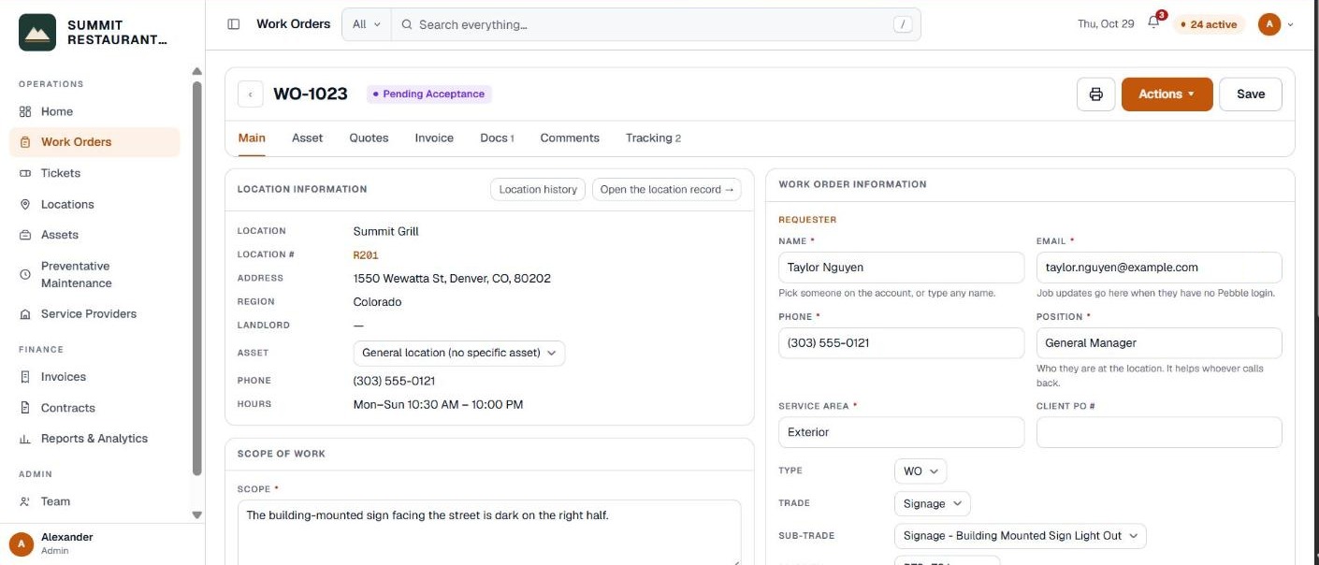Click the Team people icon
This screenshot has height=565, width=1319.
coord(25,501)
